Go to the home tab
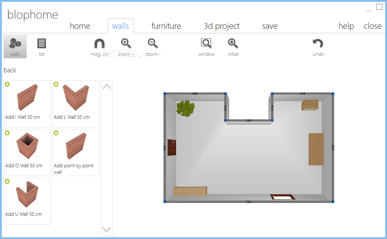Image resolution: width=387 pixels, height=239 pixels. click(x=80, y=26)
